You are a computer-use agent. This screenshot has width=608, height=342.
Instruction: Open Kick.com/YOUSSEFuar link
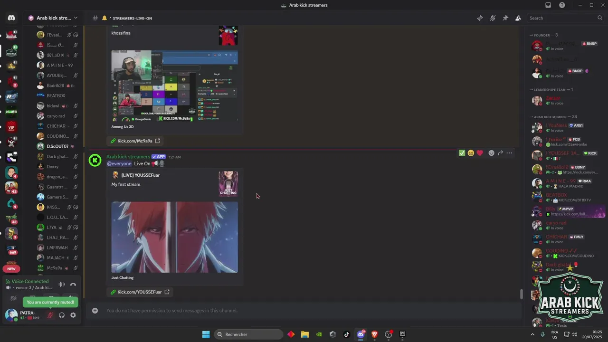[x=140, y=292]
